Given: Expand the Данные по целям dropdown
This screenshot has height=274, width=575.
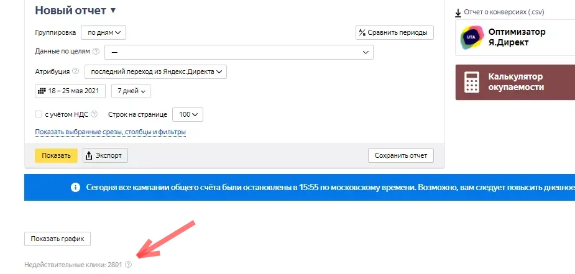Looking at the screenshot, I should 239,52.
